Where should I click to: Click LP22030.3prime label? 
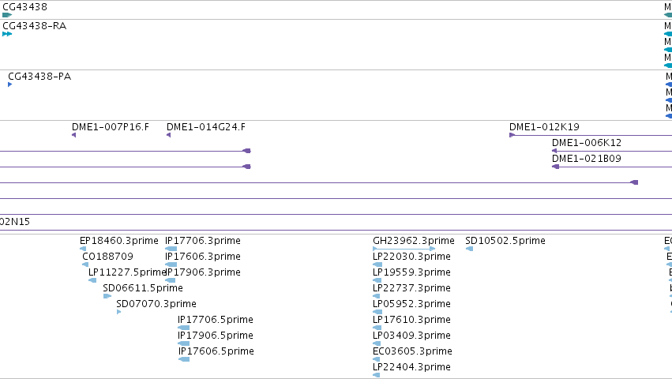[412, 257]
